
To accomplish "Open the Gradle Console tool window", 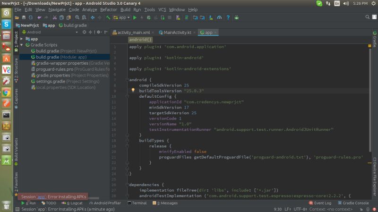I will pyautogui.click(x=353, y=203).
